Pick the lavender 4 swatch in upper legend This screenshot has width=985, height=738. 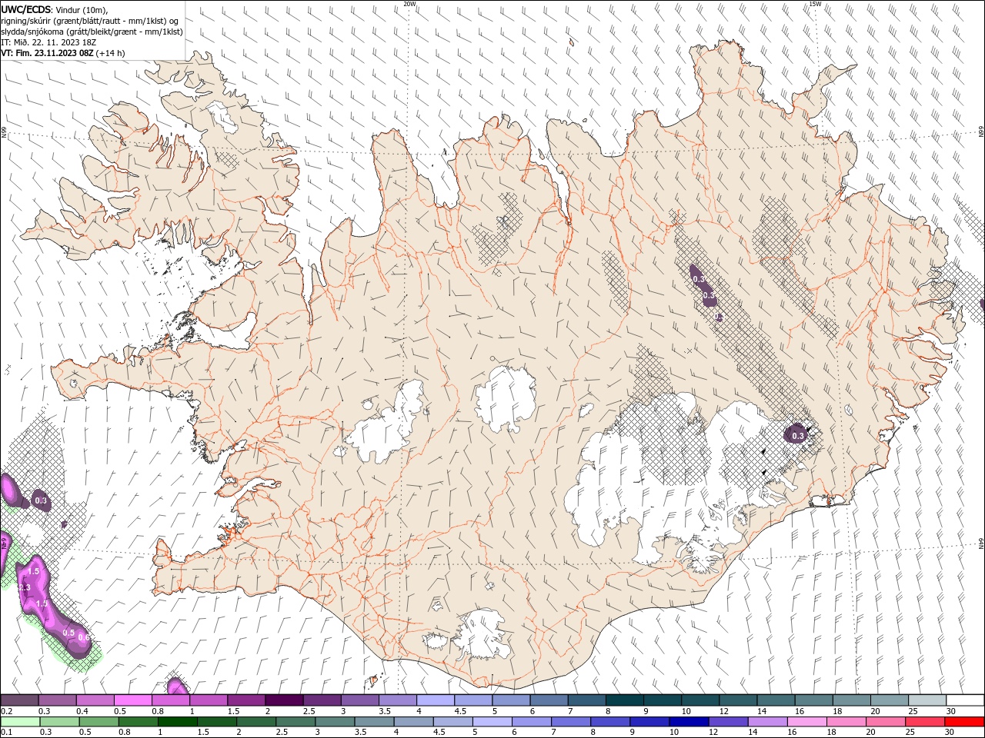(x=436, y=700)
